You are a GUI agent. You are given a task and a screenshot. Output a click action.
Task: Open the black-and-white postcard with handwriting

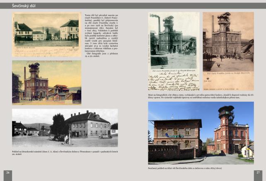pyautogui.click(x=173, y=51)
